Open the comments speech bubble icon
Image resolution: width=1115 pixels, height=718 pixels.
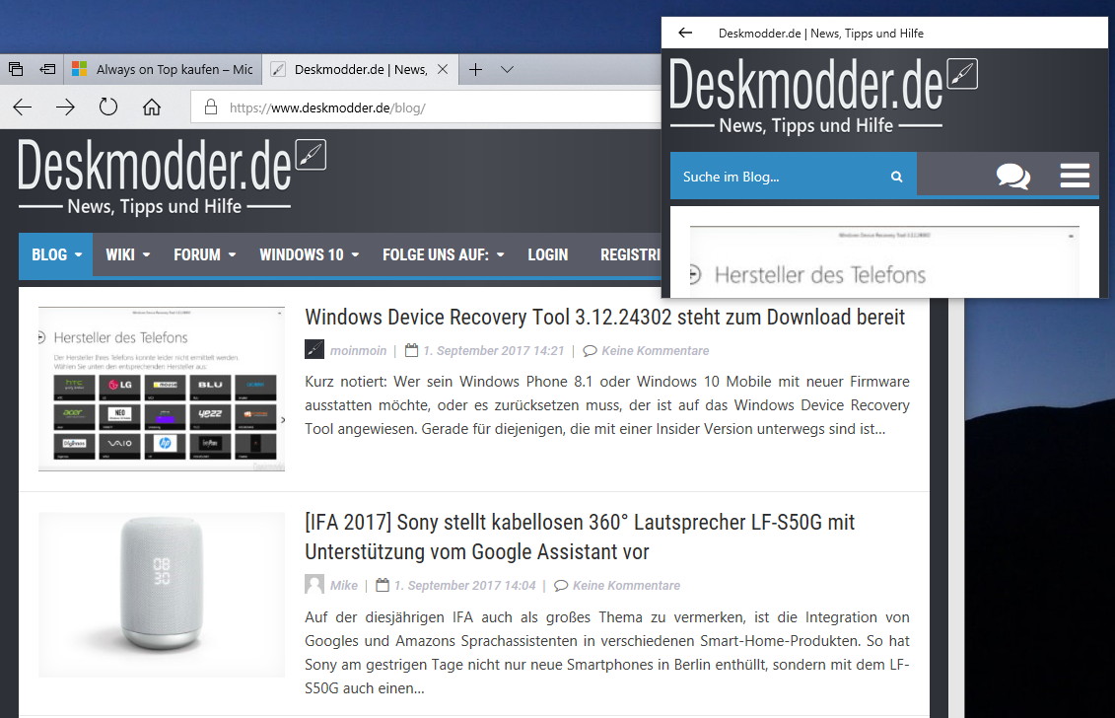click(1013, 175)
